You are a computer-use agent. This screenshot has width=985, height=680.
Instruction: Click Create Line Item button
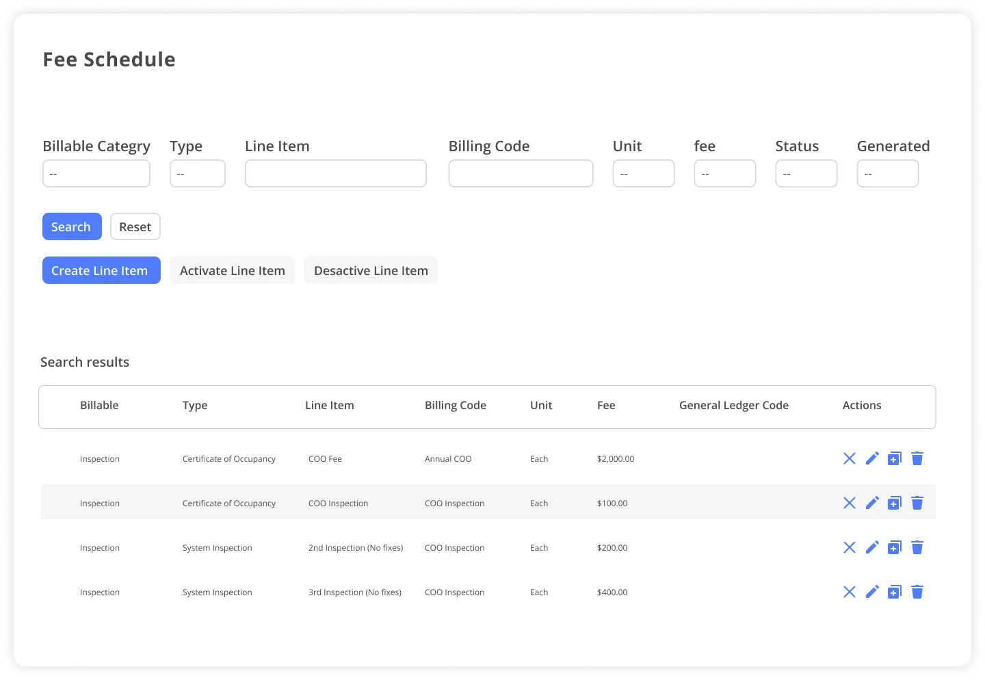101,270
